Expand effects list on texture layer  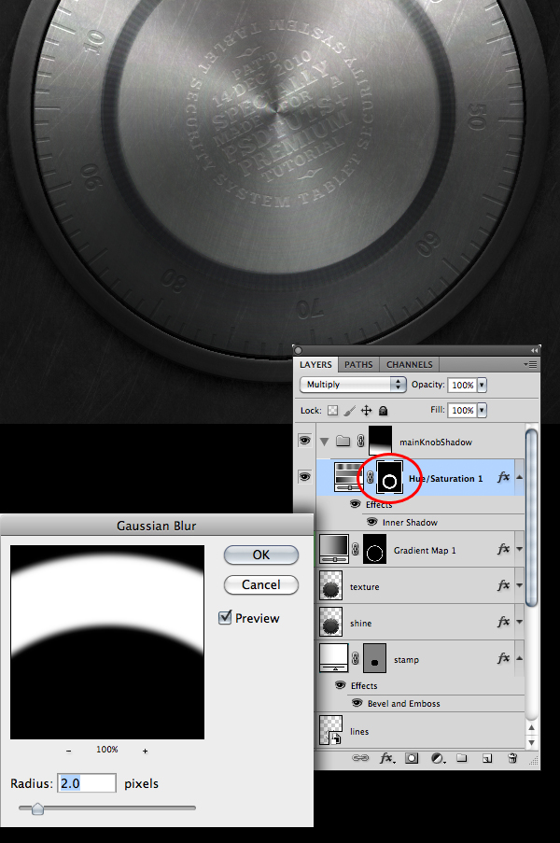click(x=520, y=585)
